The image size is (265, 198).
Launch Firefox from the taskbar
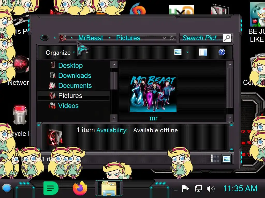[x=80, y=188]
